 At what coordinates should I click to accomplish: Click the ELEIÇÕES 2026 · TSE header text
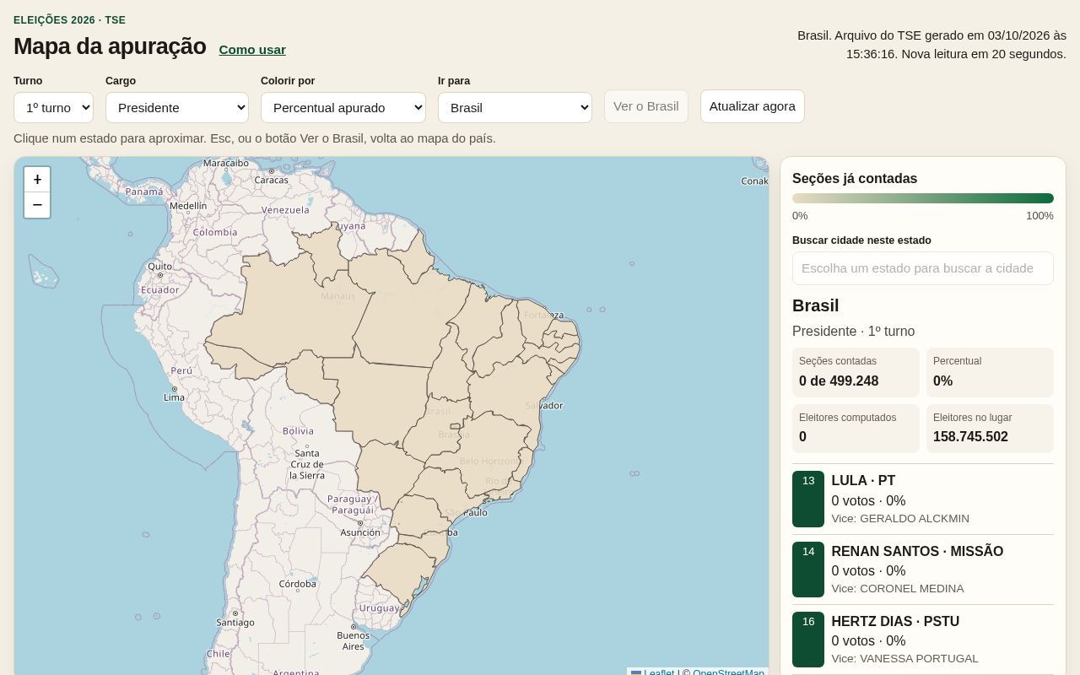(69, 20)
